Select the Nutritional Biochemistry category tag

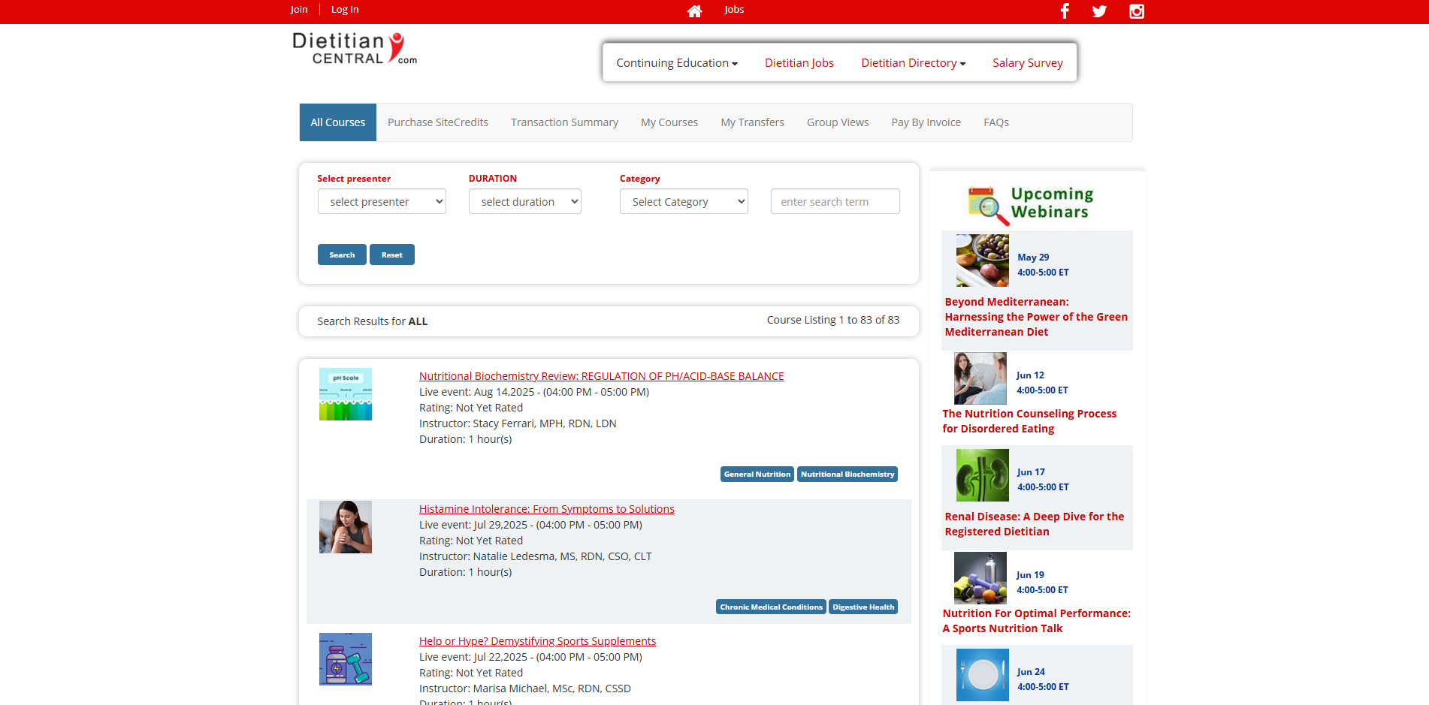[x=847, y=475]
